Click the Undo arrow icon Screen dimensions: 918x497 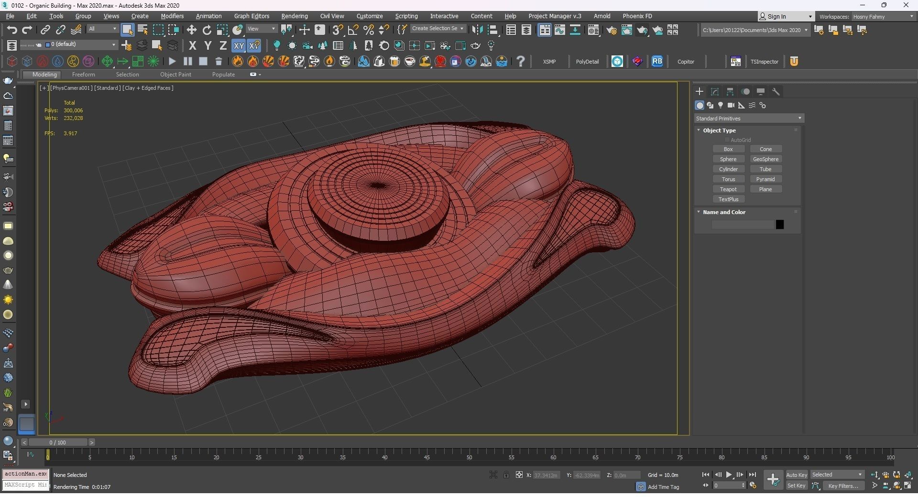pos(12,30)
